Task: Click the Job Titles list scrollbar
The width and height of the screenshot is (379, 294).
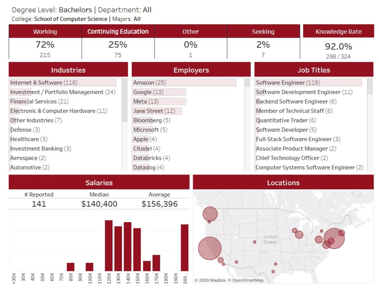Action: tap(370, 87)
